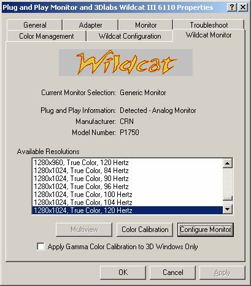Click the Wildcat logo banner
Image resolution: width=251 pixels, height=286 pixels.
tap(126, 63)
